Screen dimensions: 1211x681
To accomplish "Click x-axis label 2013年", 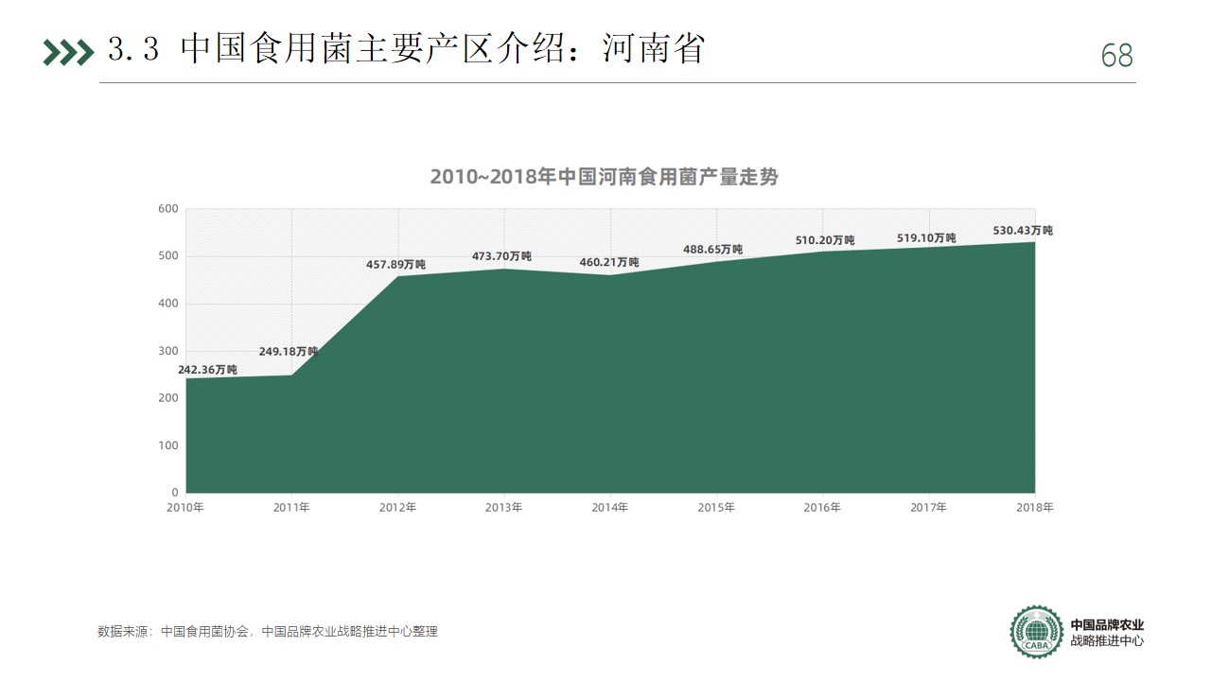I will (503, 508).
